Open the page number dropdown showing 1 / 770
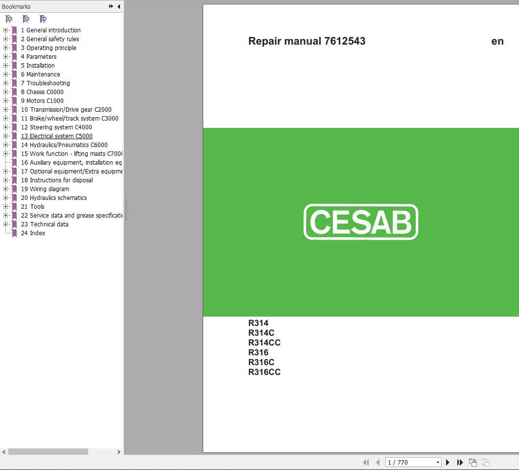The width and height of the screenshot is (519, 470). pyautogui.click(x=438, y=462)
